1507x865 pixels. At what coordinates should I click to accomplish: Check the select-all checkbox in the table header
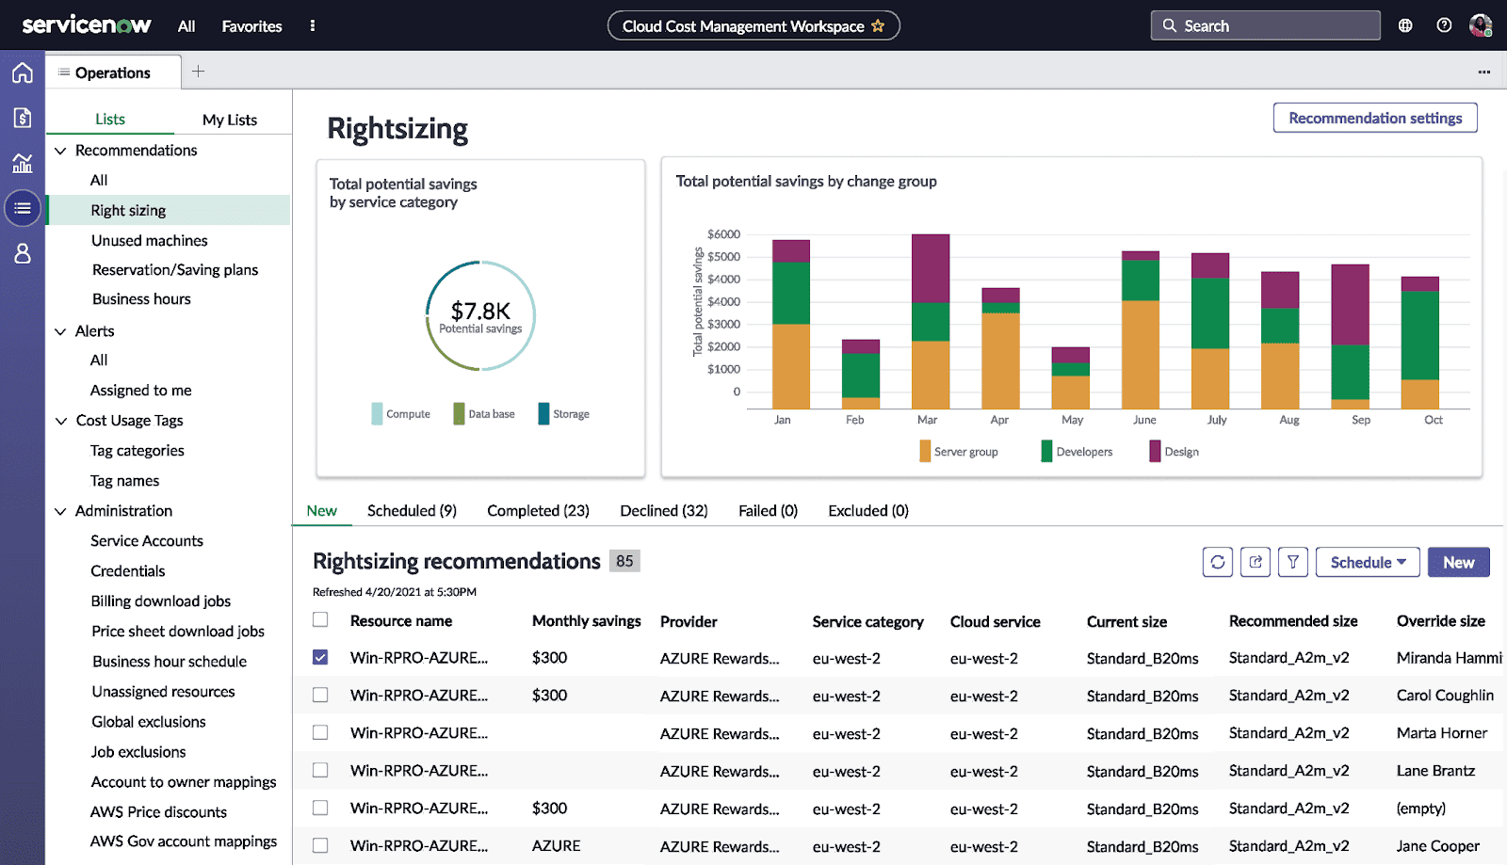point(319,619)
